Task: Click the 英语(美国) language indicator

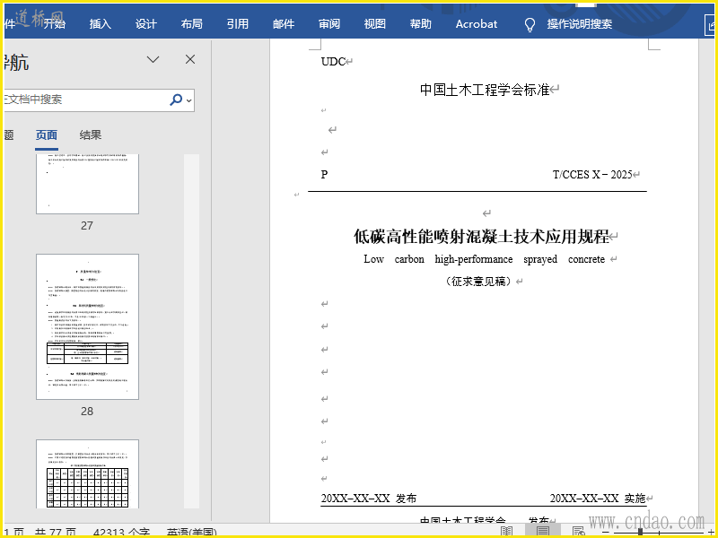Action: 192,533
